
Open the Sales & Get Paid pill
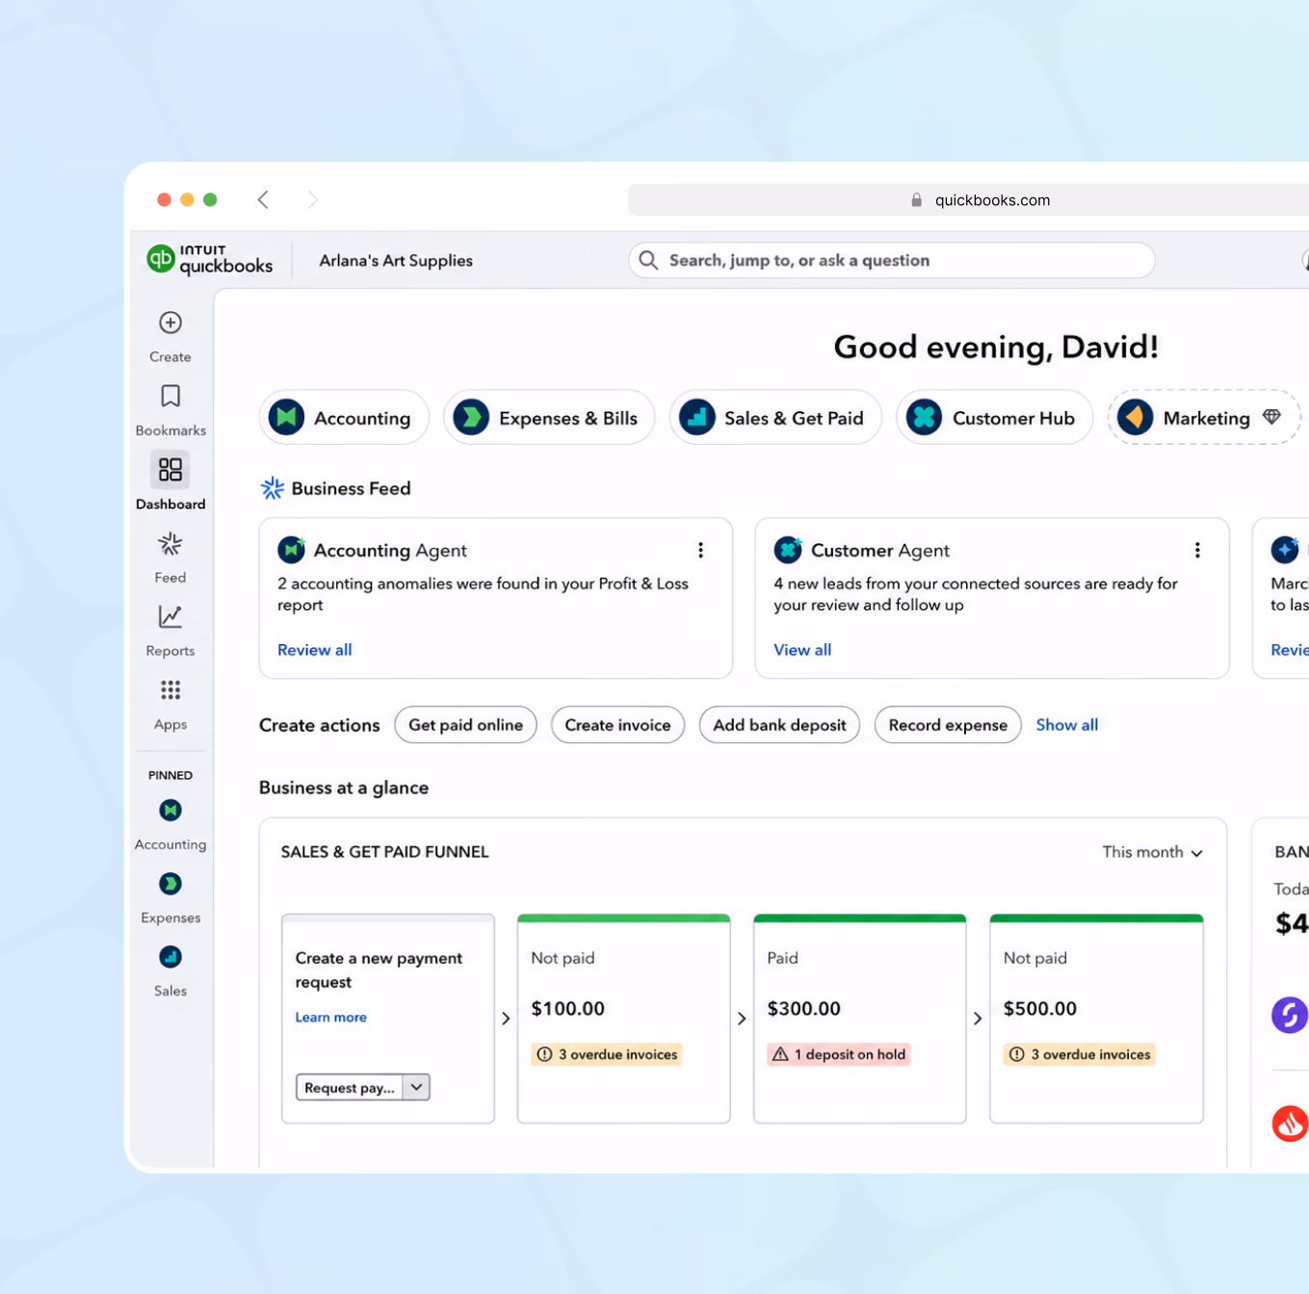pyautogui.click(x=775, y=417)
